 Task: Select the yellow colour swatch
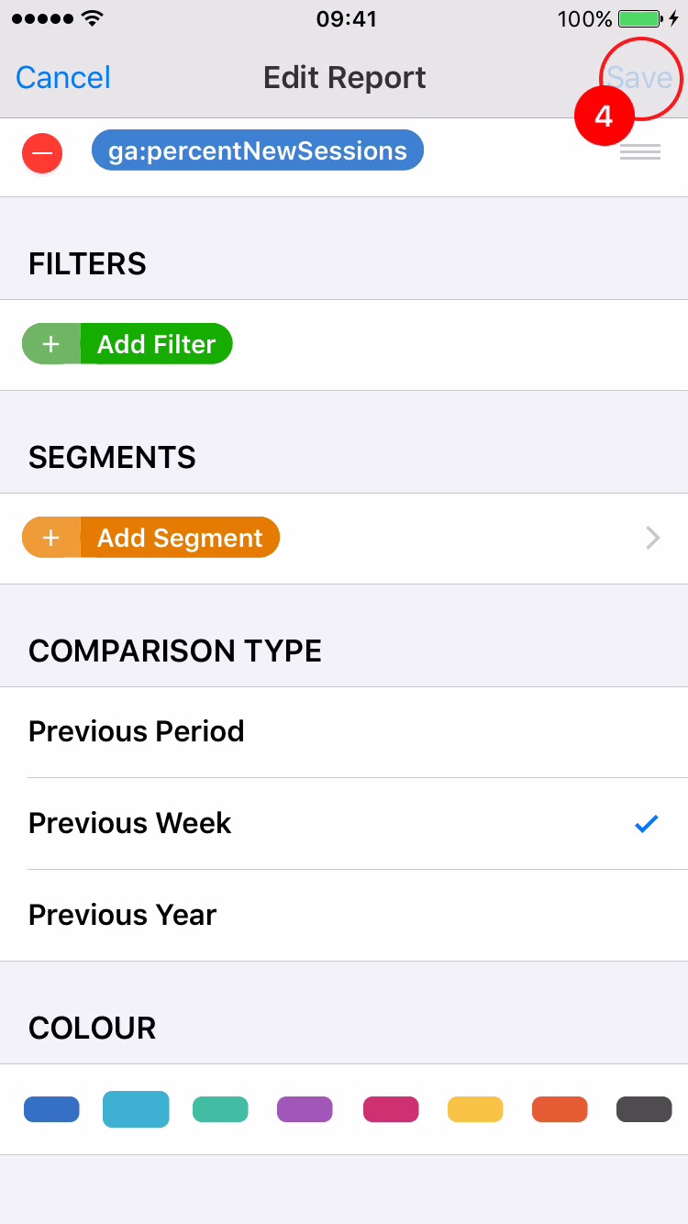pyautogui.click(x=475, y=1109)
